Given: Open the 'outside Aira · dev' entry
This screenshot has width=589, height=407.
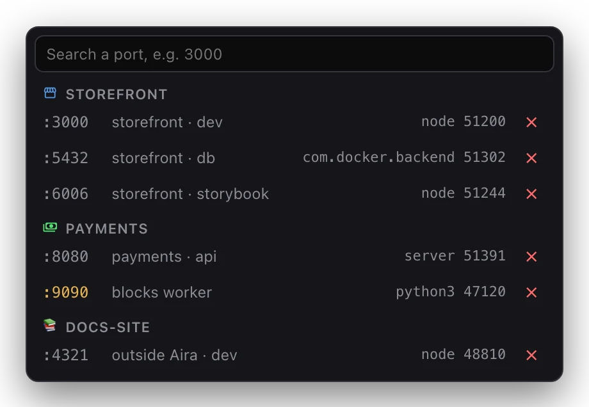Looking at the screenshot, I should click(174, 355).
